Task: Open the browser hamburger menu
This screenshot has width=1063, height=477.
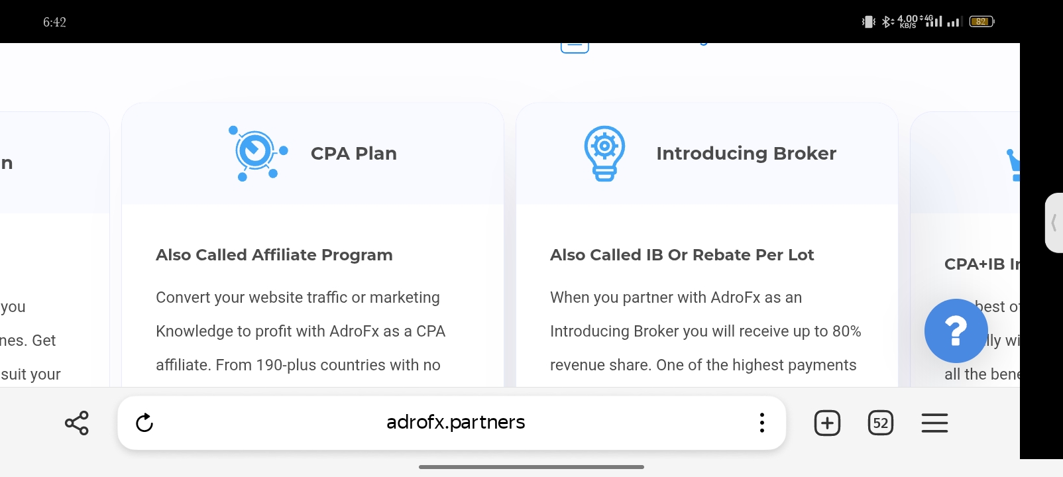Action: click(x=934, y=423)
